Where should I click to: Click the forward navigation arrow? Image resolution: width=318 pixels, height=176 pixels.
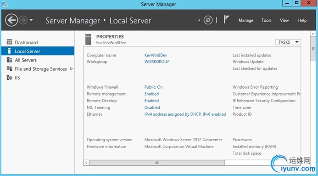coord(23,20)
